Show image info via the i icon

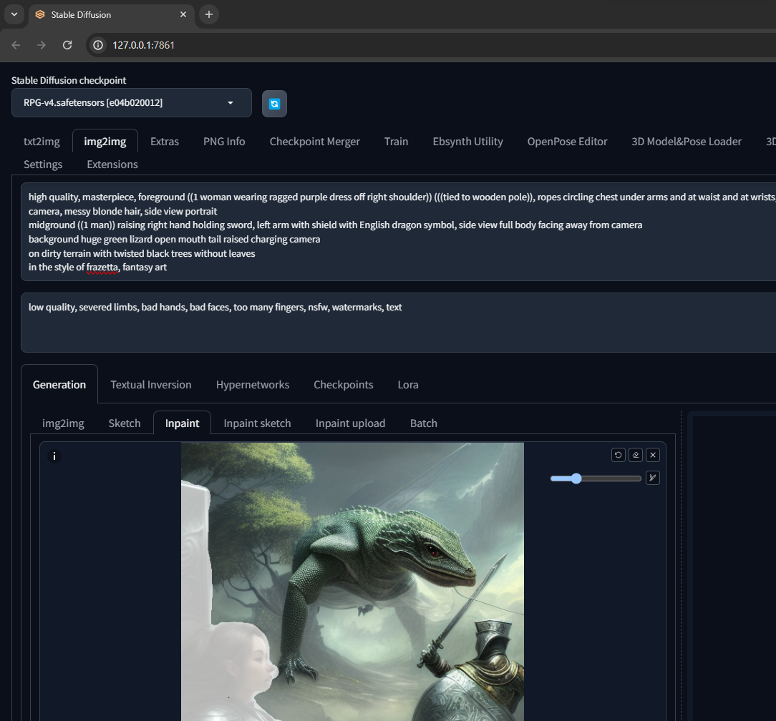pyautogui.click(x=54, y=456)
